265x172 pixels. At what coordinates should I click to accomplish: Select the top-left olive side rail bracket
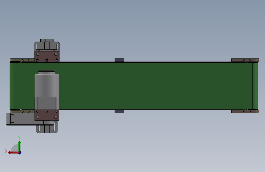point(23,60)
